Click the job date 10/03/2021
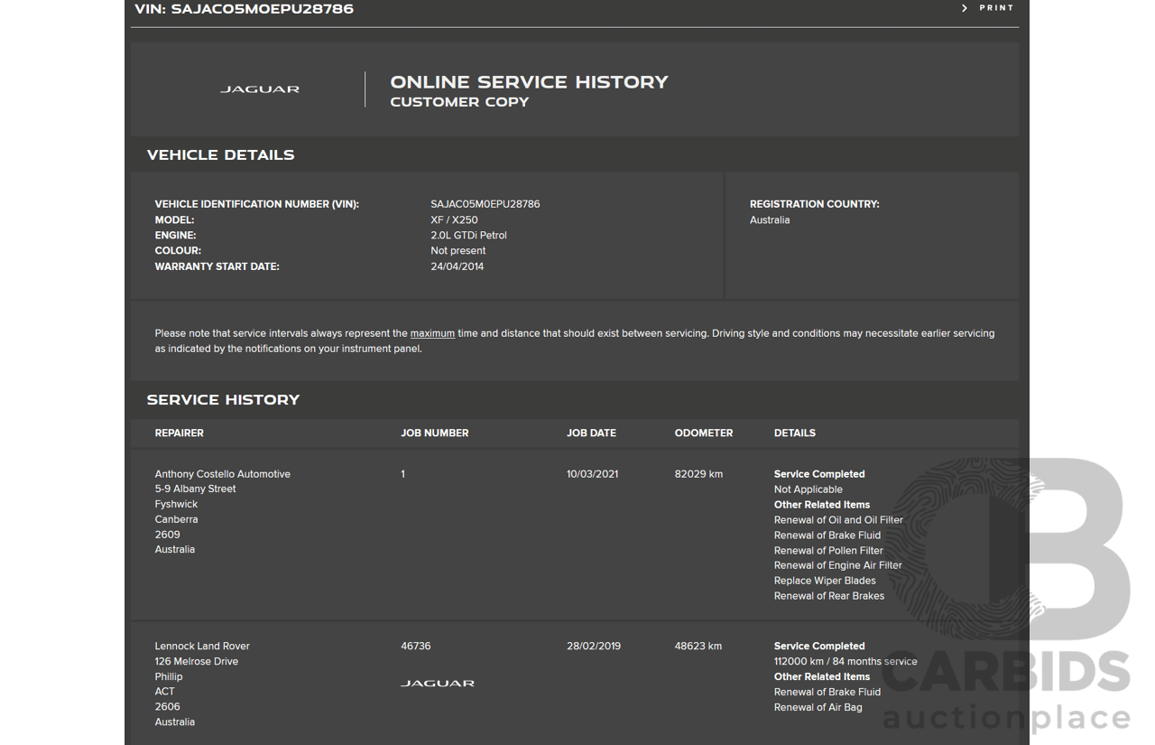The height and width of the screenshot is (745, 1155). tap(592, 474)
